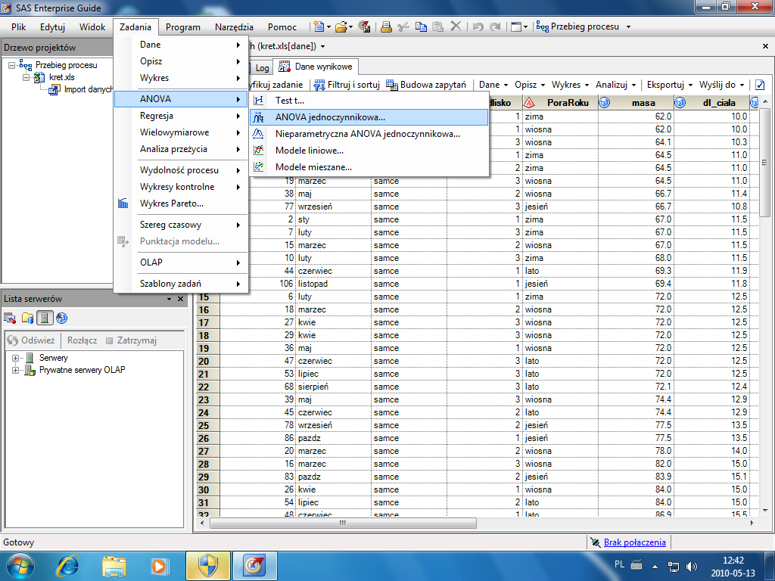Click the server list view icon
Screen dimensions: 775x581
click(45, 318)
